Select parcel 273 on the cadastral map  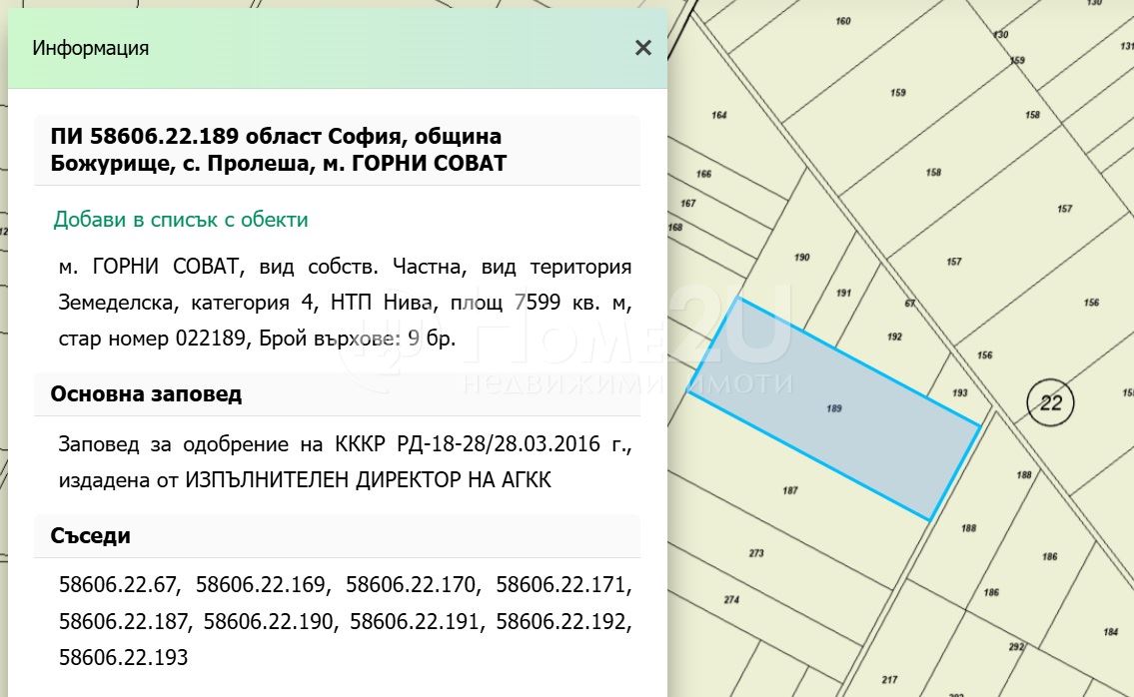[x=756, y=553]
